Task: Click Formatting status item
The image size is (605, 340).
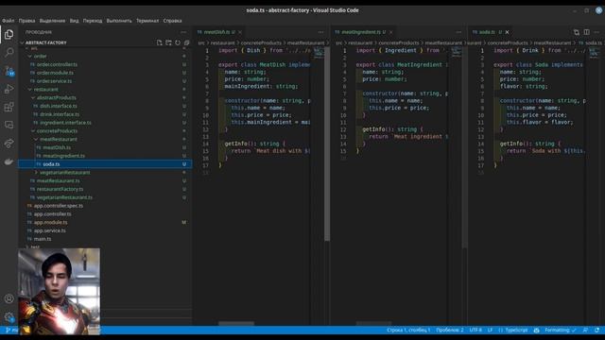Action: point(561,331)
